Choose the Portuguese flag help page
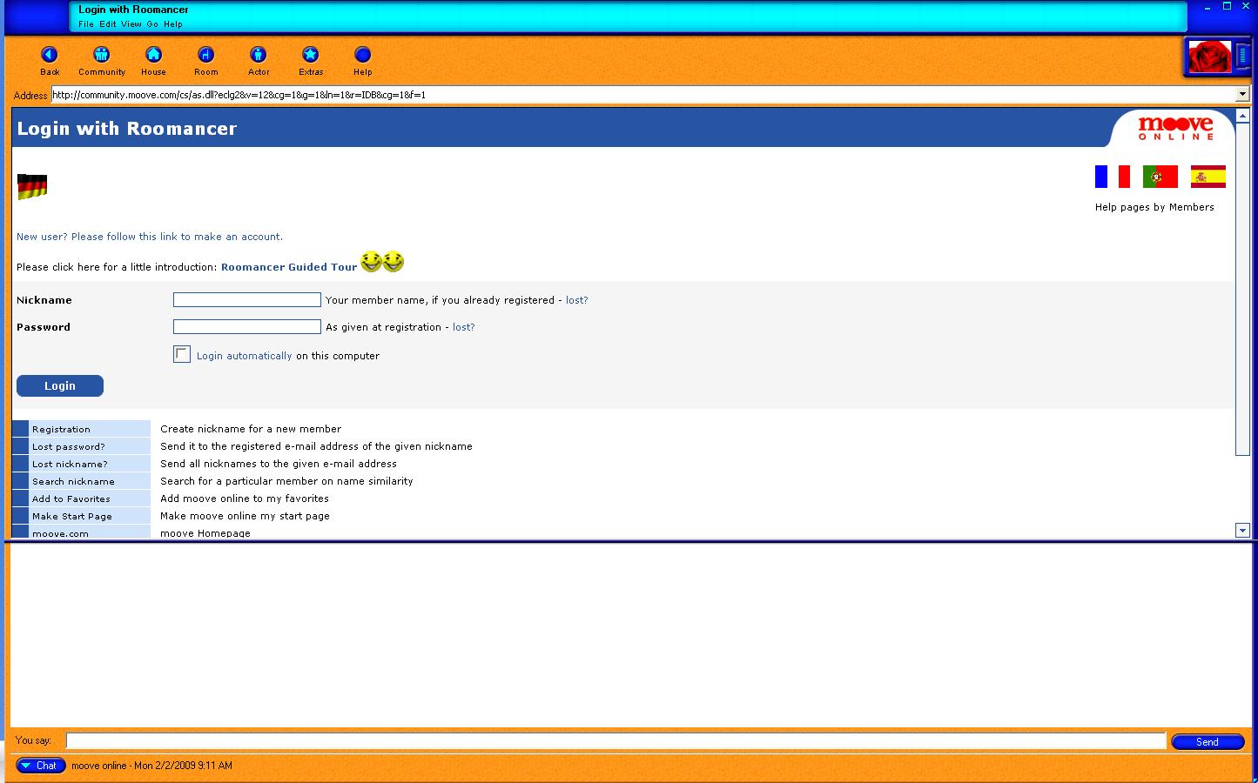Screen dimensions: 1258x783 pos(1160,177)
